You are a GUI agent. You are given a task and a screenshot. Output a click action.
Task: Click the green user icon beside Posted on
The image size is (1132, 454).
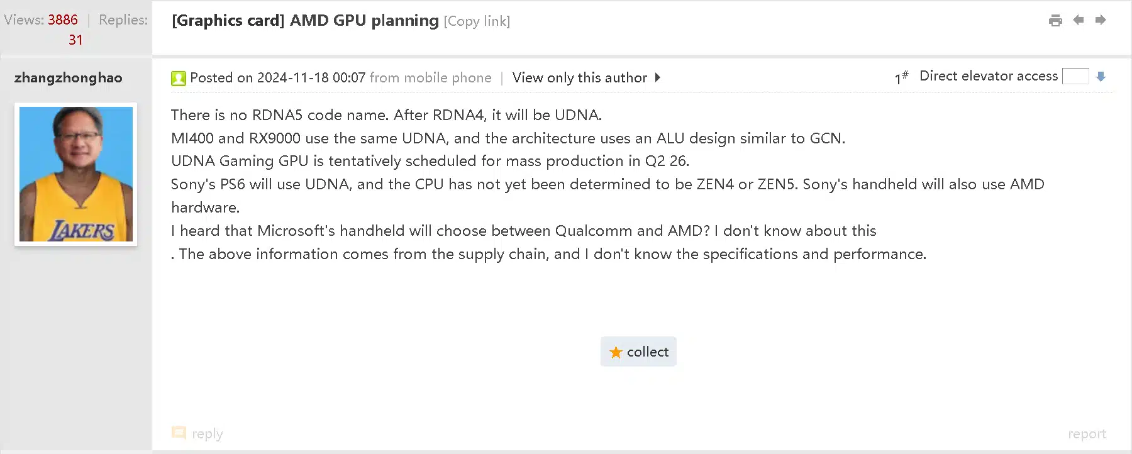click(179, 78)
